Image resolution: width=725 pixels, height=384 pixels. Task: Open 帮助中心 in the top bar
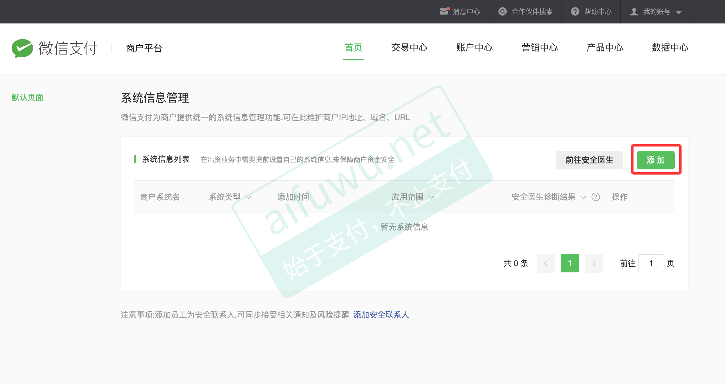(598, 11)
